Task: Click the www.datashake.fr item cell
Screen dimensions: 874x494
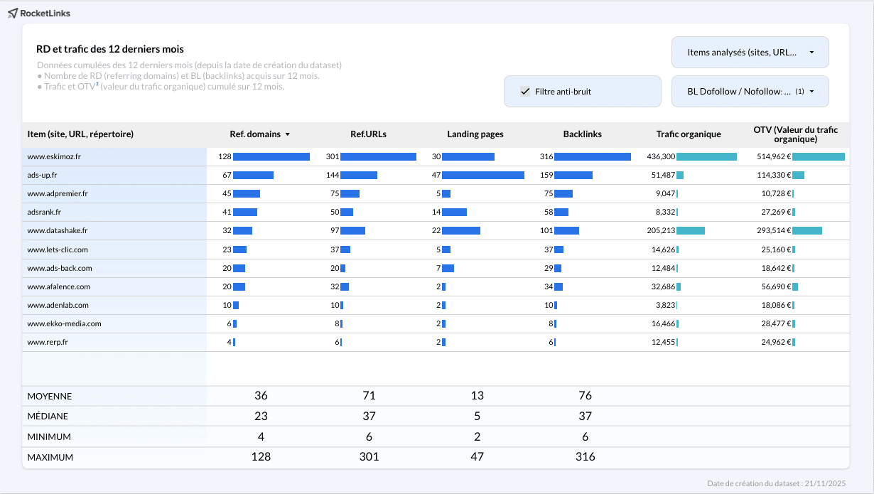Action: click(x=57, y=230)
